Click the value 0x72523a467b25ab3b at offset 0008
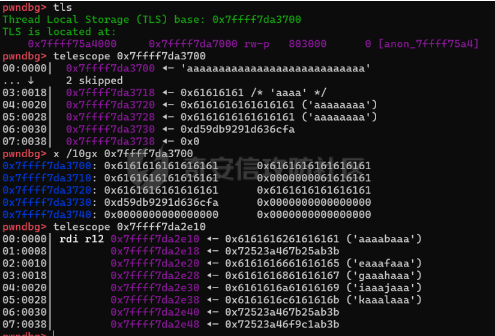The image size is (495, 336). (x=282, y=251)
